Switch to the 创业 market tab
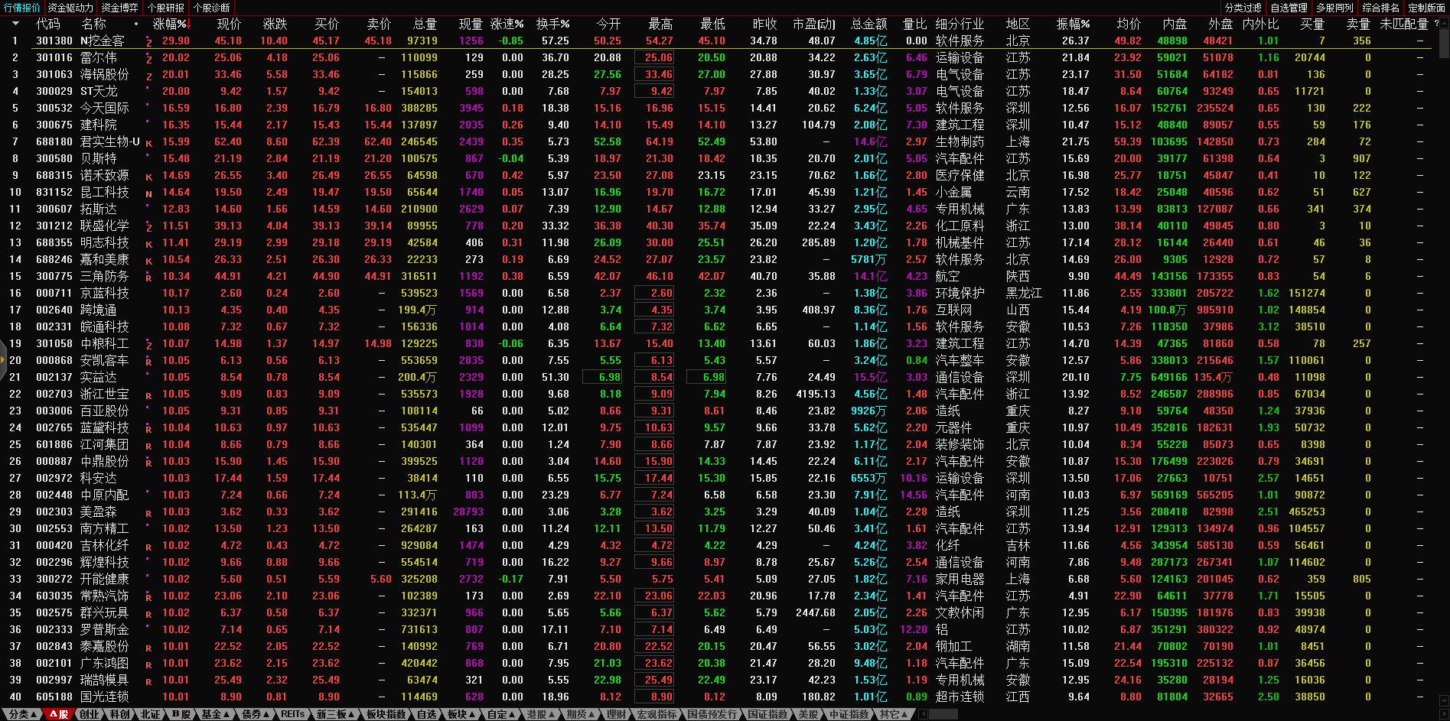The width and height of the screenshot is (1450, 721). click(x=90, y=714)
